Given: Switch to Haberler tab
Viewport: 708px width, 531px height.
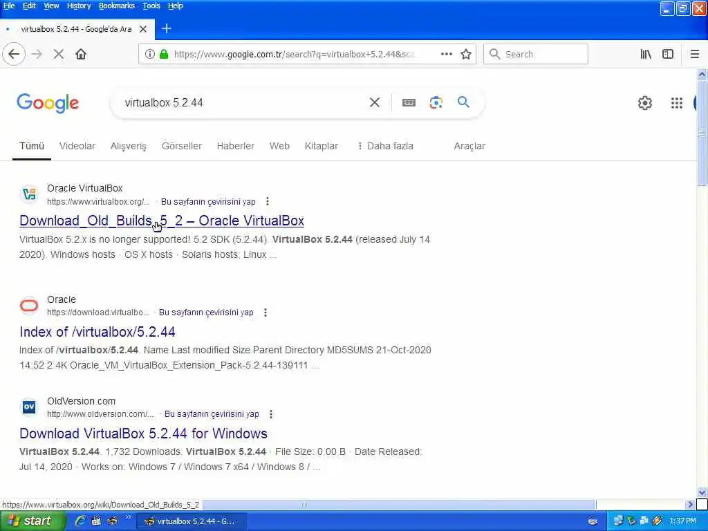Looking at the screenshot, I should click(x=235, y=146).
